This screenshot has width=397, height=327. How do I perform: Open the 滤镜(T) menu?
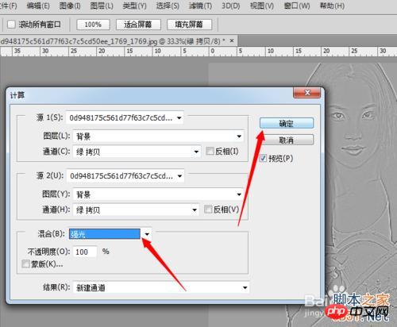[200, 6]
